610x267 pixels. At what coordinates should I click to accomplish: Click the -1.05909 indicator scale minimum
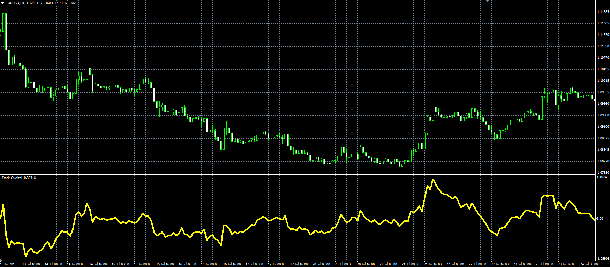tap(603, 259)
